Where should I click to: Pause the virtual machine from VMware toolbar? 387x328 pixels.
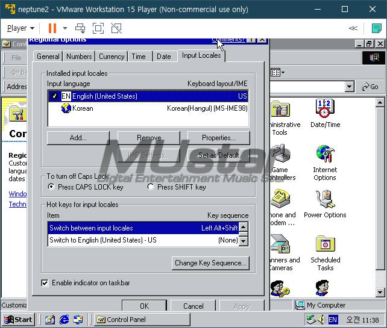[52, 28]
